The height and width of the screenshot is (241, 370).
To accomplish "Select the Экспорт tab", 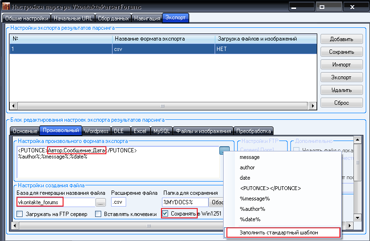I will point(175,18).
